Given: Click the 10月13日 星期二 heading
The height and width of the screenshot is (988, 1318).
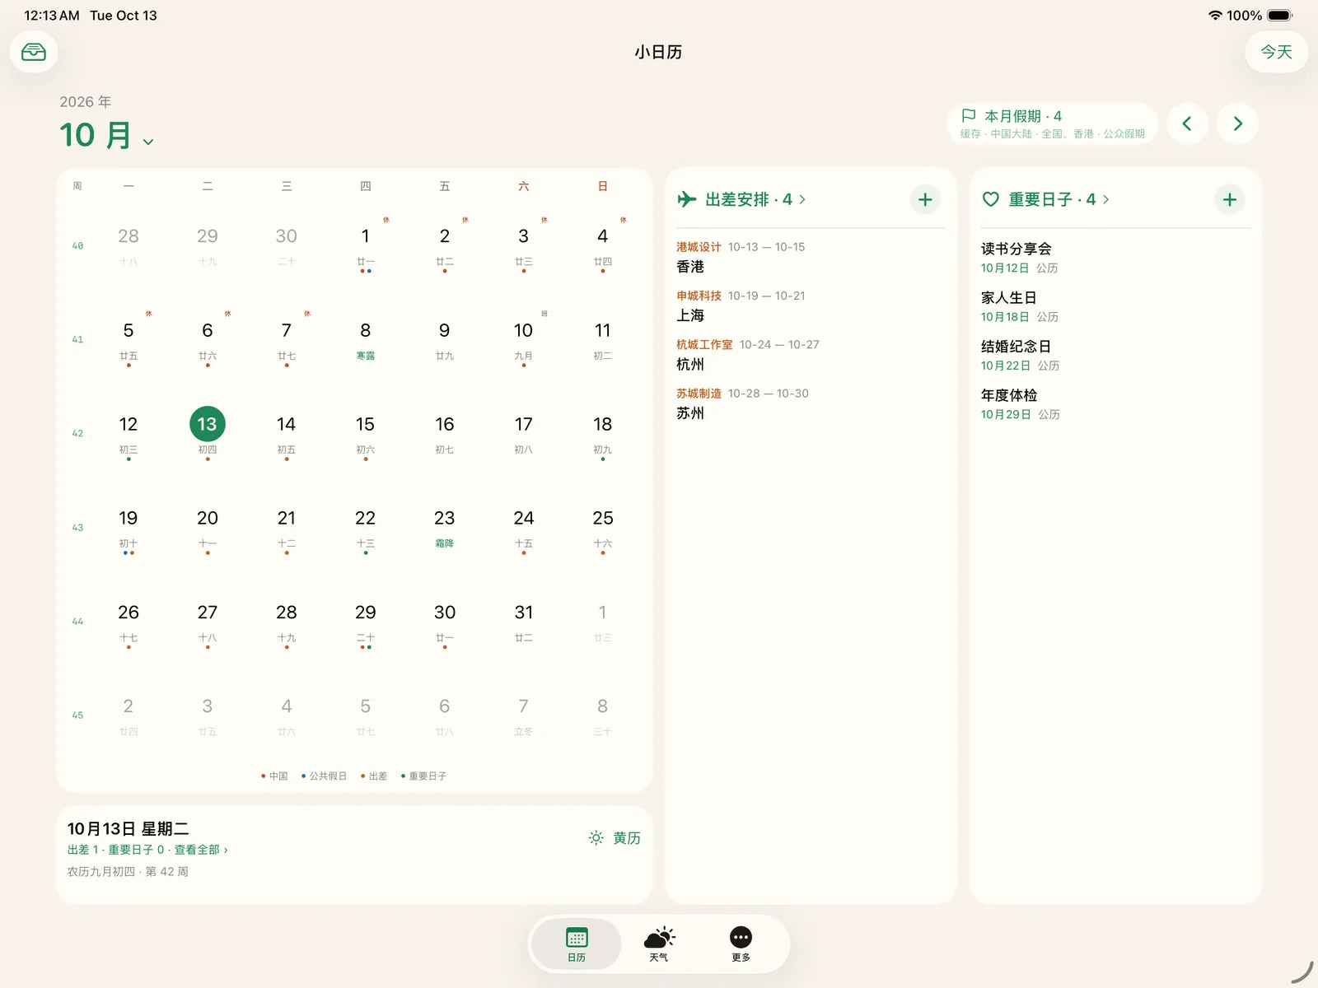Looking at the screenshot, I should point(128,828).
